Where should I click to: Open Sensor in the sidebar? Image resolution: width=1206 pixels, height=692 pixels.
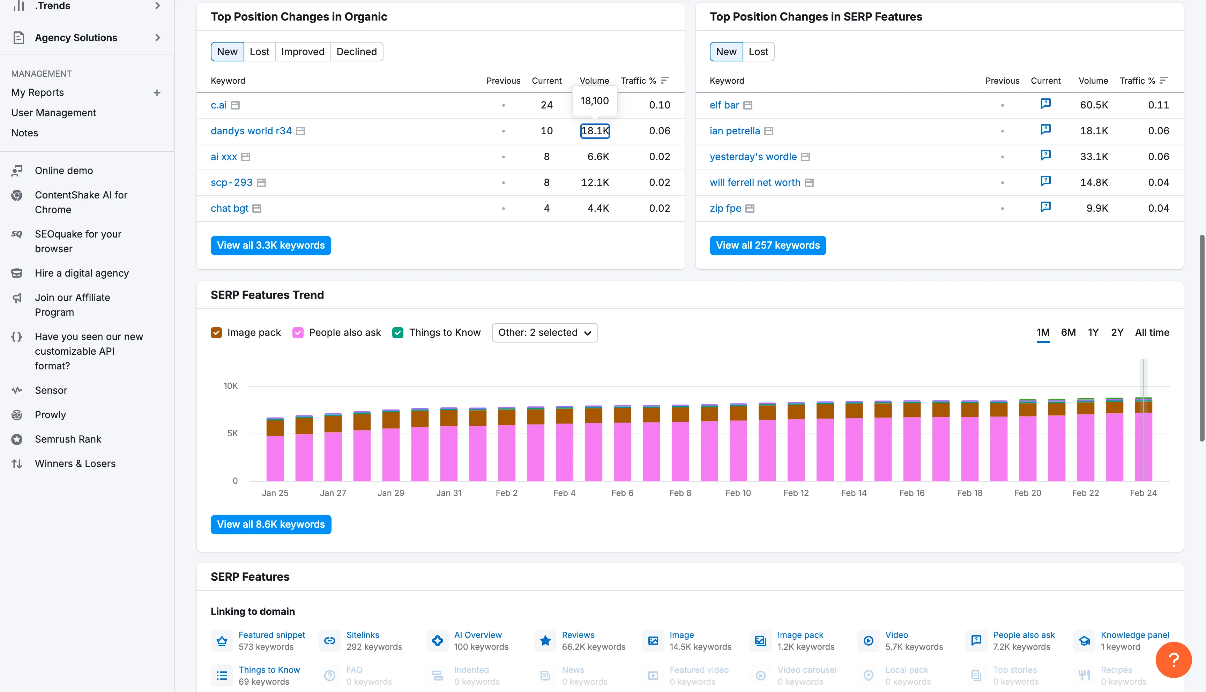pos(51,390)
